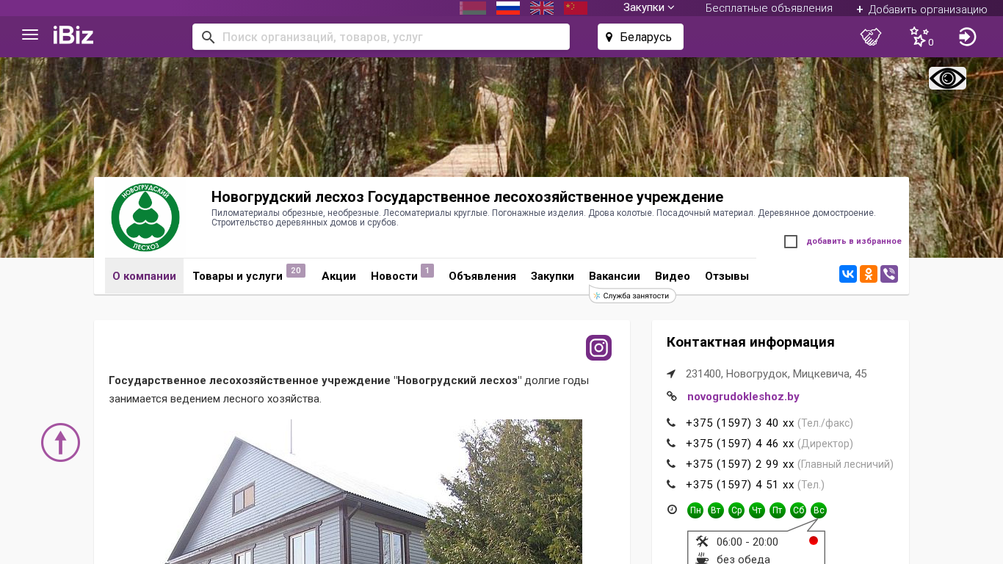
Task: Switch language to Chinese flag
Action: pyautogui.click(x=576, y=8)
